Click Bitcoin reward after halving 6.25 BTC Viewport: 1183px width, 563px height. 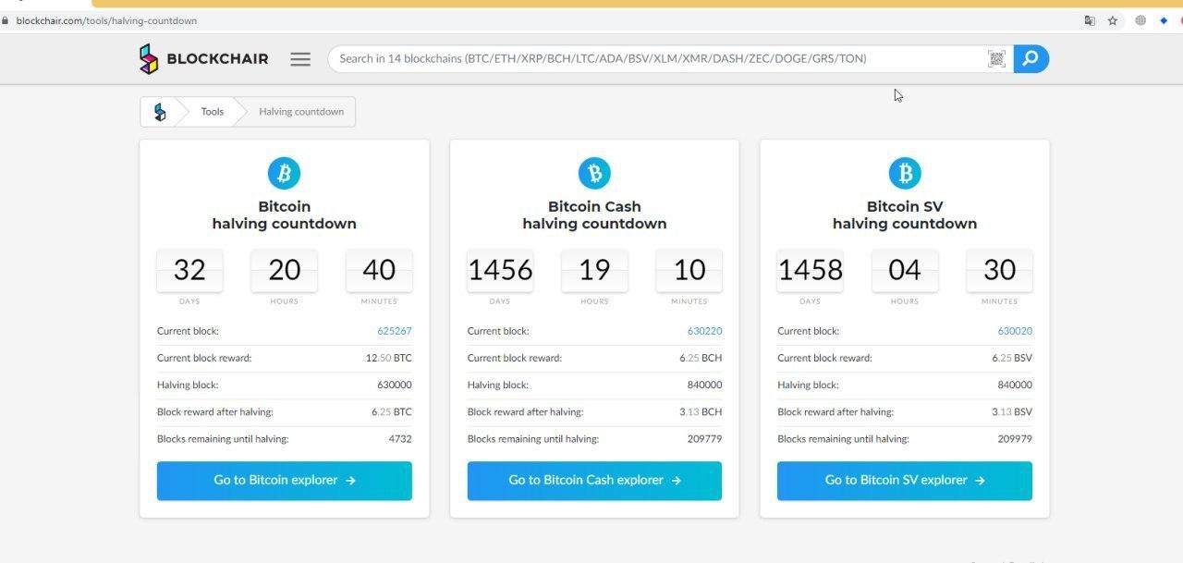pos(392,412)
